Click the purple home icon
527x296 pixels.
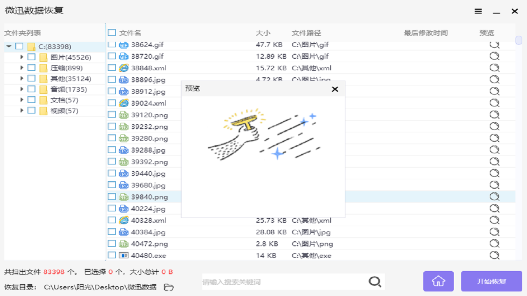tap(438, 281)
